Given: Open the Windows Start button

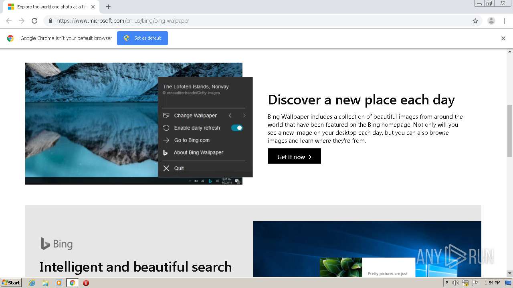Looking at the screenshot, I should pyautogui.click(x=11, y=282).
